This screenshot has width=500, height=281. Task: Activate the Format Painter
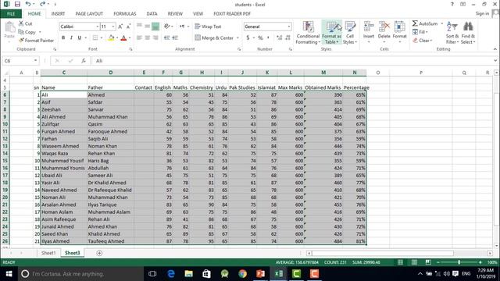[x=36, y=41]
